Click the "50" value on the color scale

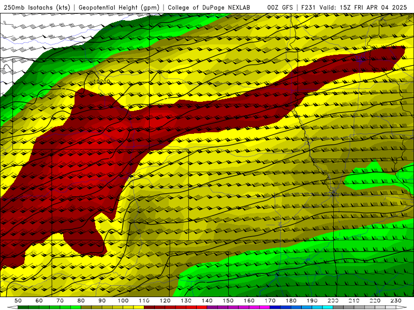[18, 301]
